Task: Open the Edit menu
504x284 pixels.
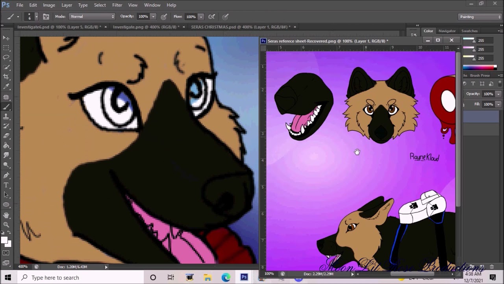Action: [33, 5]
